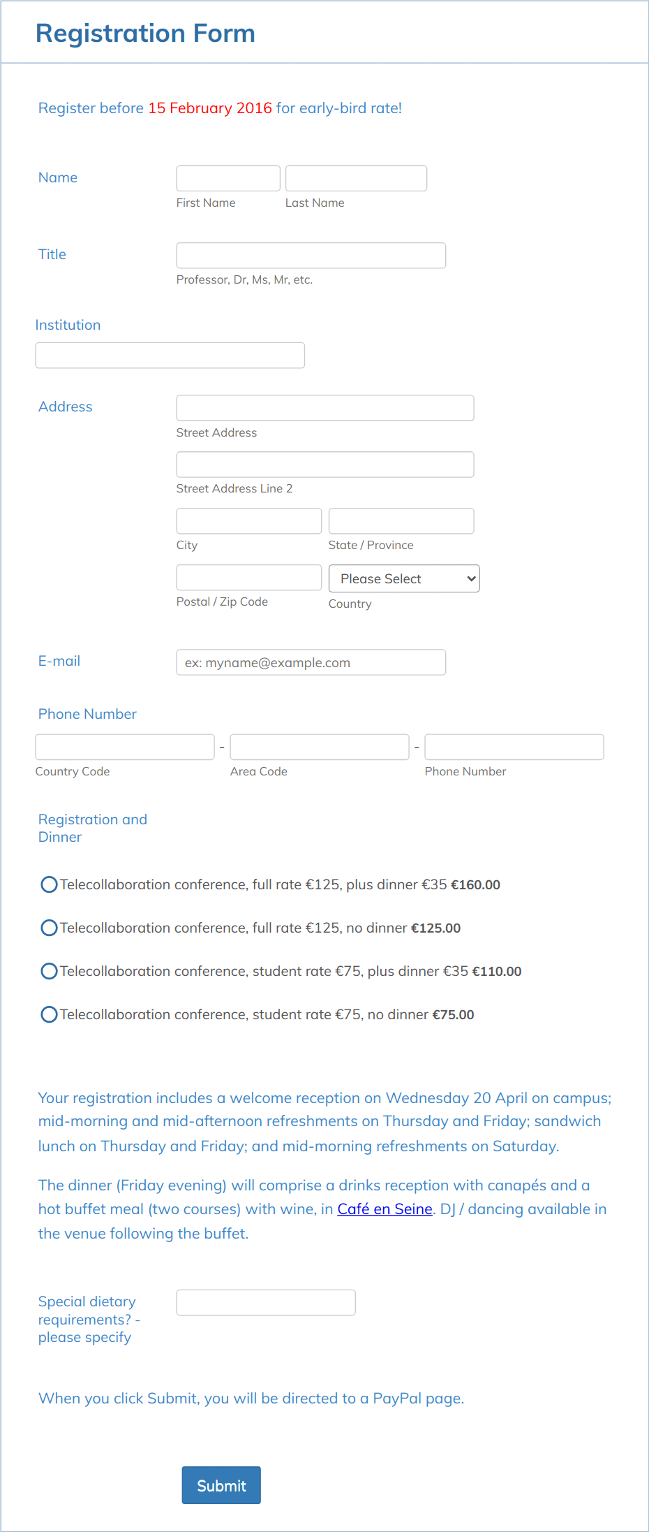Select the full rate plus dinner €160.00 option
649x1532 pixels.
tap(49, 884)
